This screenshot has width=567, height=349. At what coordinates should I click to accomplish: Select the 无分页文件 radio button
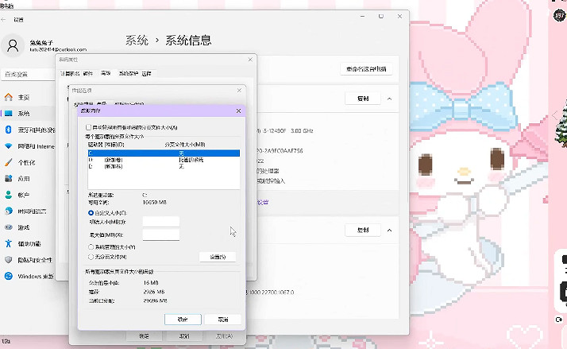click(91, 257)
